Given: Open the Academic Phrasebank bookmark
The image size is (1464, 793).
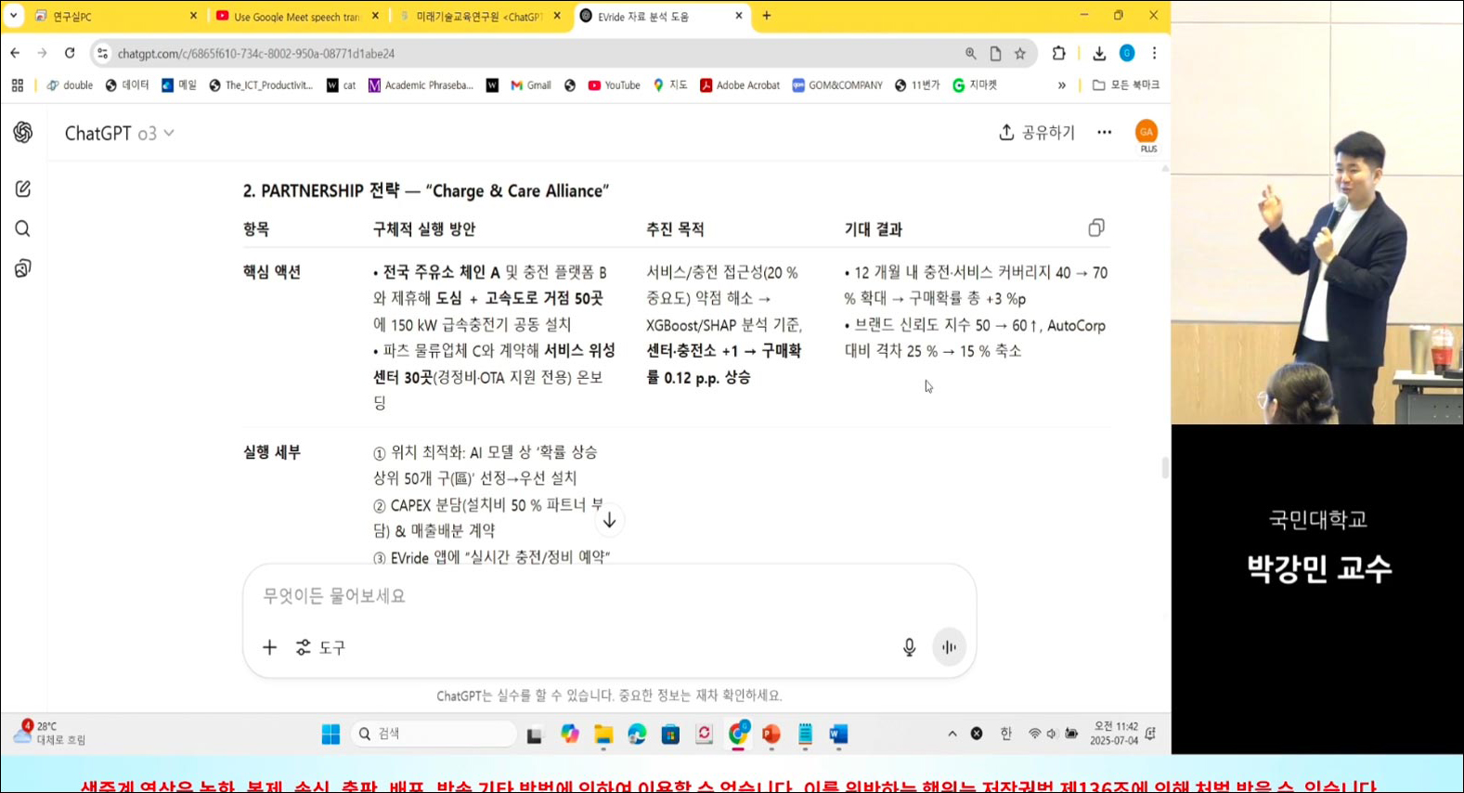Looking at the screenshot, I should click(421, 84).
